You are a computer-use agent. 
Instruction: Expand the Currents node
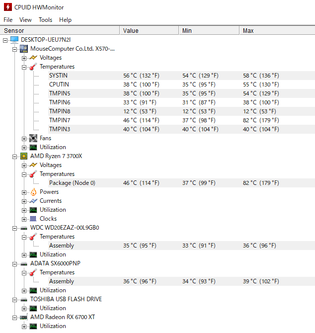[x=24, y=201]
